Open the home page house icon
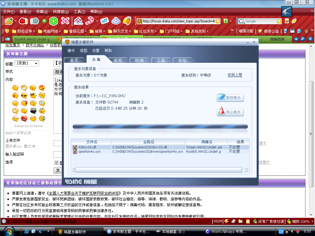The height and width of the screenshot is (236, 315). pyautogui.click(x=78, y=21)
